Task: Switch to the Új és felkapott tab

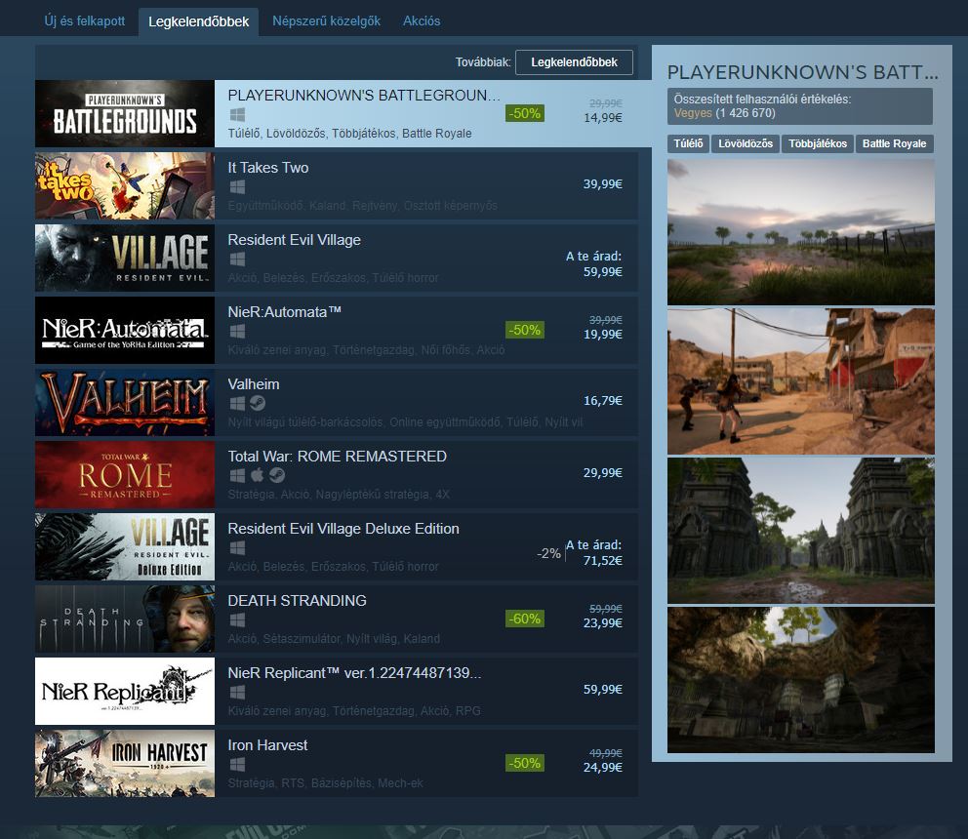Action: pos(85,20)
